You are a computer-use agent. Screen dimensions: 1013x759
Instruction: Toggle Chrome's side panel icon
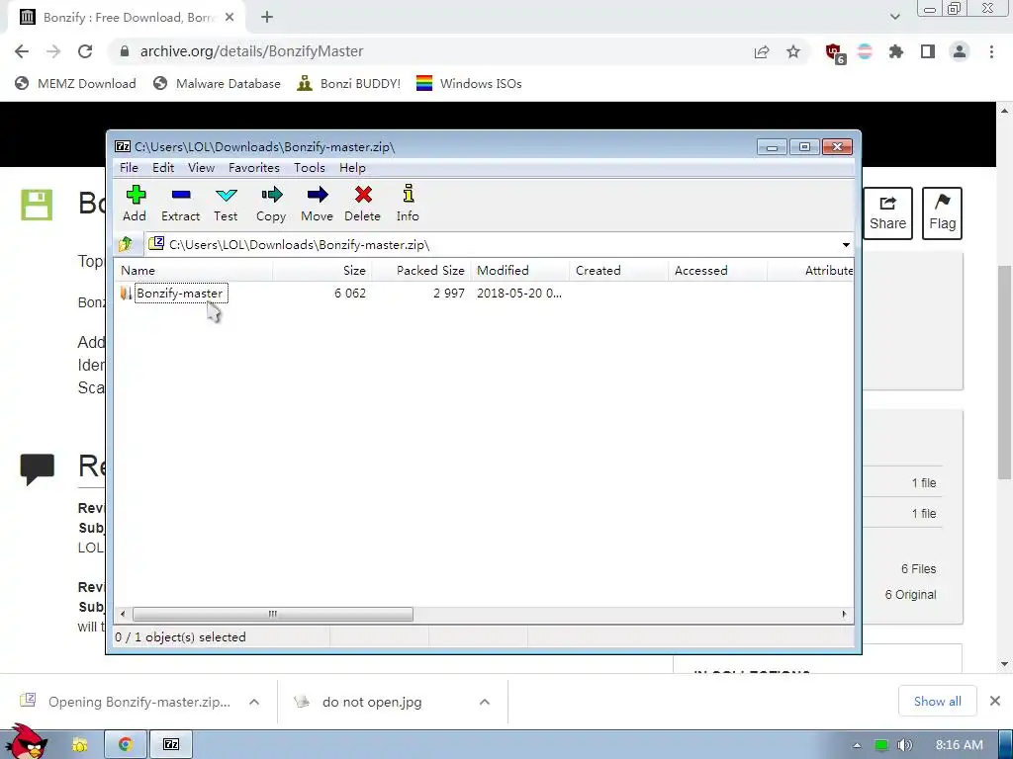tap(928, 51)
